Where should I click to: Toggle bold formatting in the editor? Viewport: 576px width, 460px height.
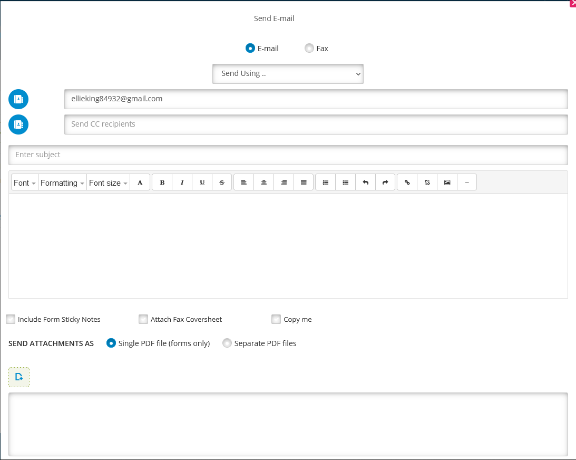pos(161,181)
